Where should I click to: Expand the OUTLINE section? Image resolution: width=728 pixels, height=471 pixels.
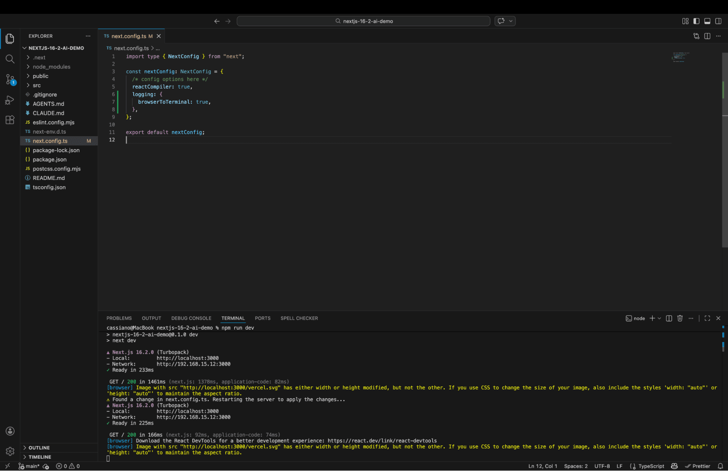tap(39, 448)
